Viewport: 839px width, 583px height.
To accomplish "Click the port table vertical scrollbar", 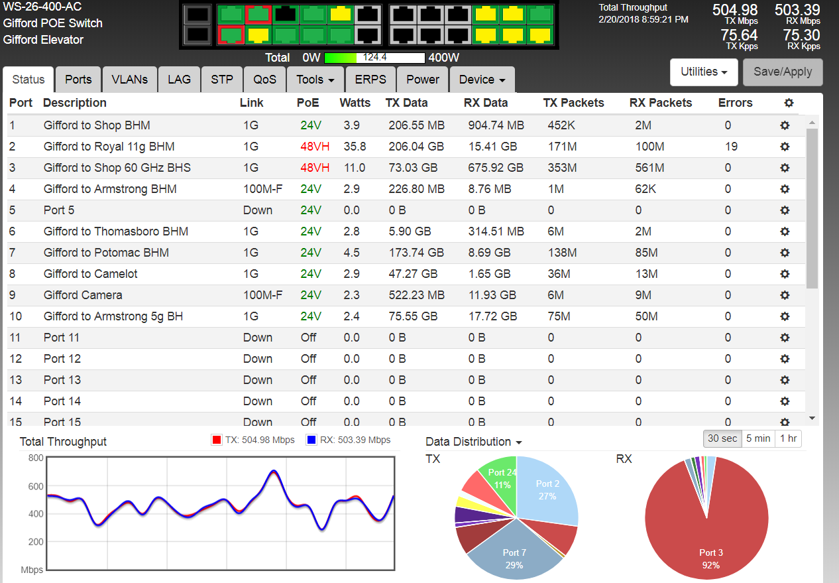I will [x=812, y=271].
